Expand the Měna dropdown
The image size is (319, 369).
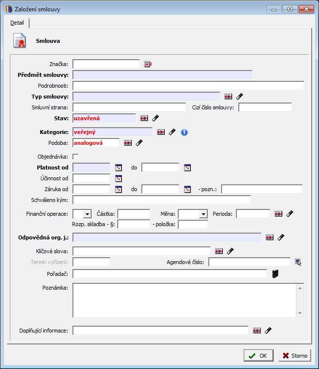[x=203, y=214]
